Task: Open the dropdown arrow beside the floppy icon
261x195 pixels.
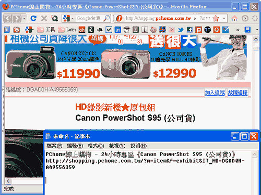Action: click(x=257, y=30)
